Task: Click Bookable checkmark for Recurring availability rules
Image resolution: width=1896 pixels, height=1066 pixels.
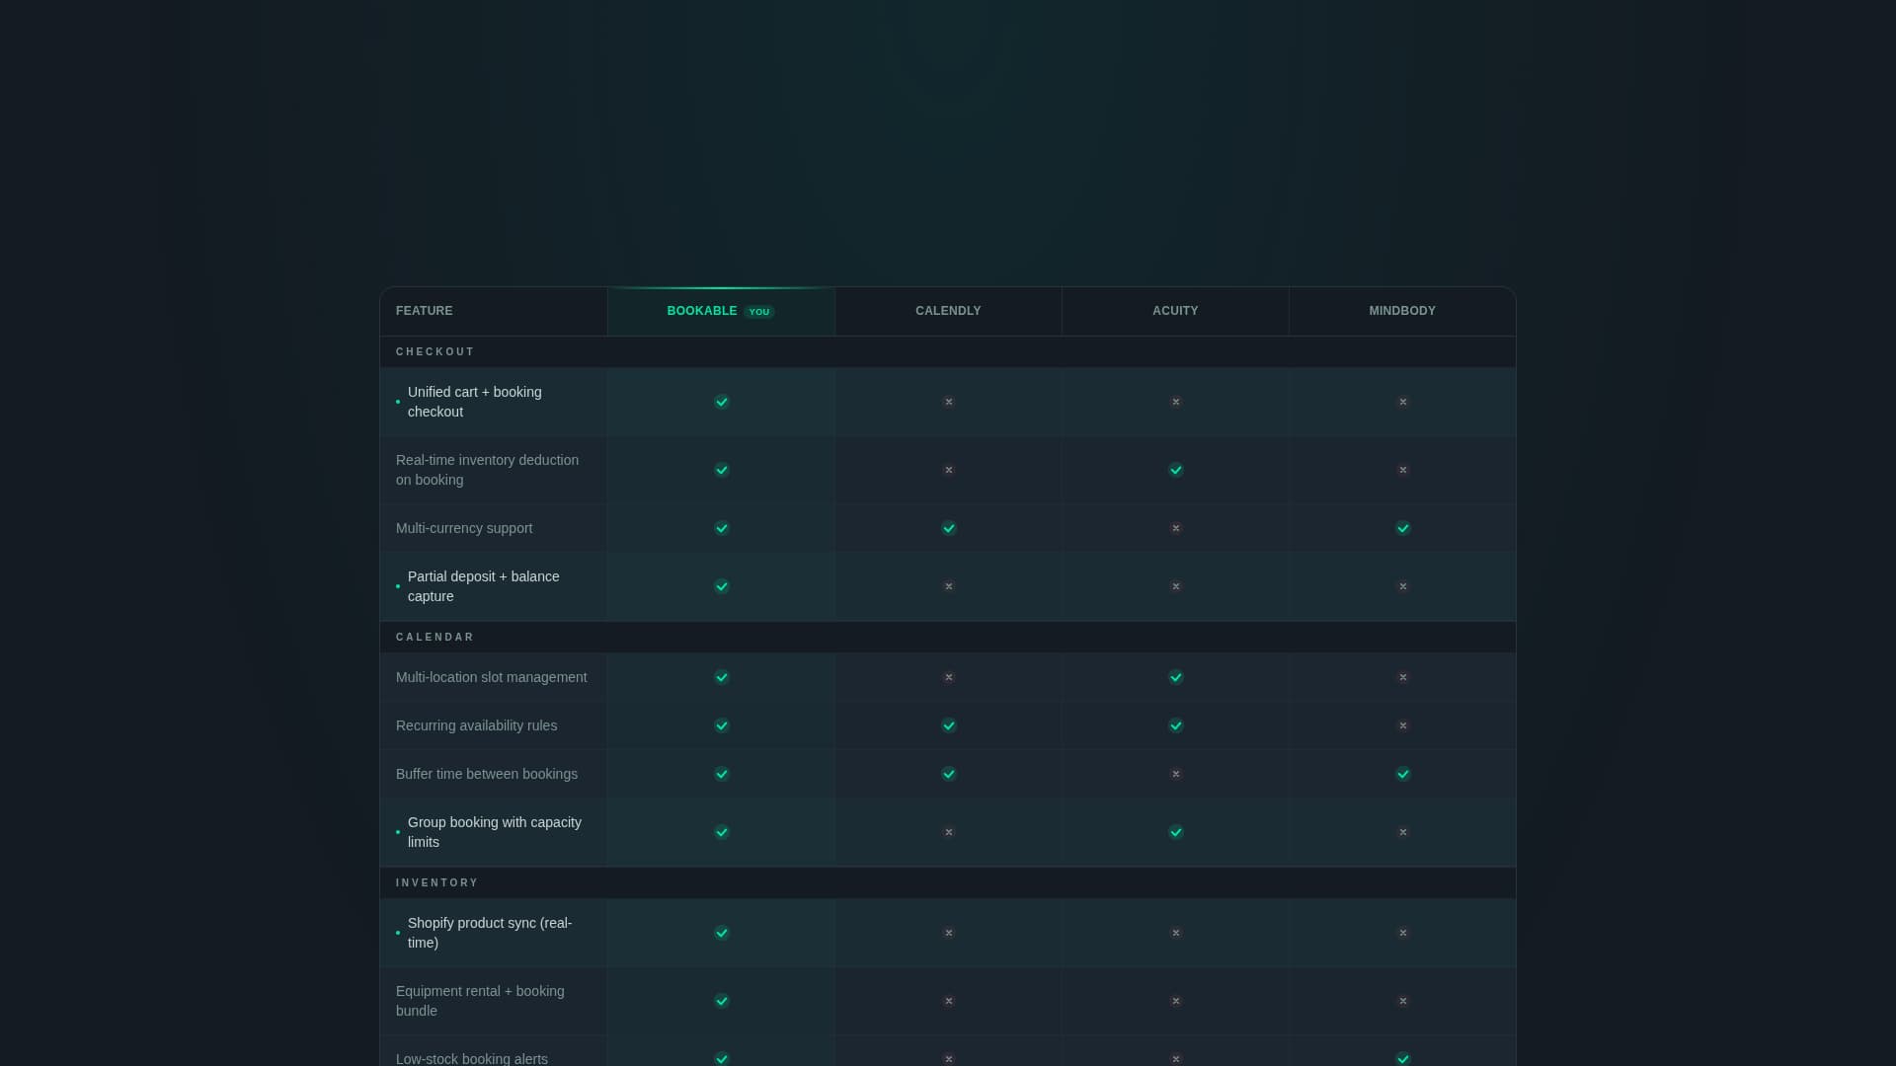Action: 722,725
